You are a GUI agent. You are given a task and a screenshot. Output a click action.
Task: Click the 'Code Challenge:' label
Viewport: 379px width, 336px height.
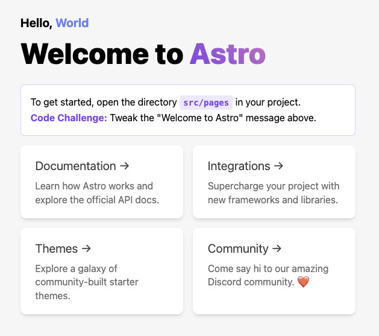pos(69,118)
